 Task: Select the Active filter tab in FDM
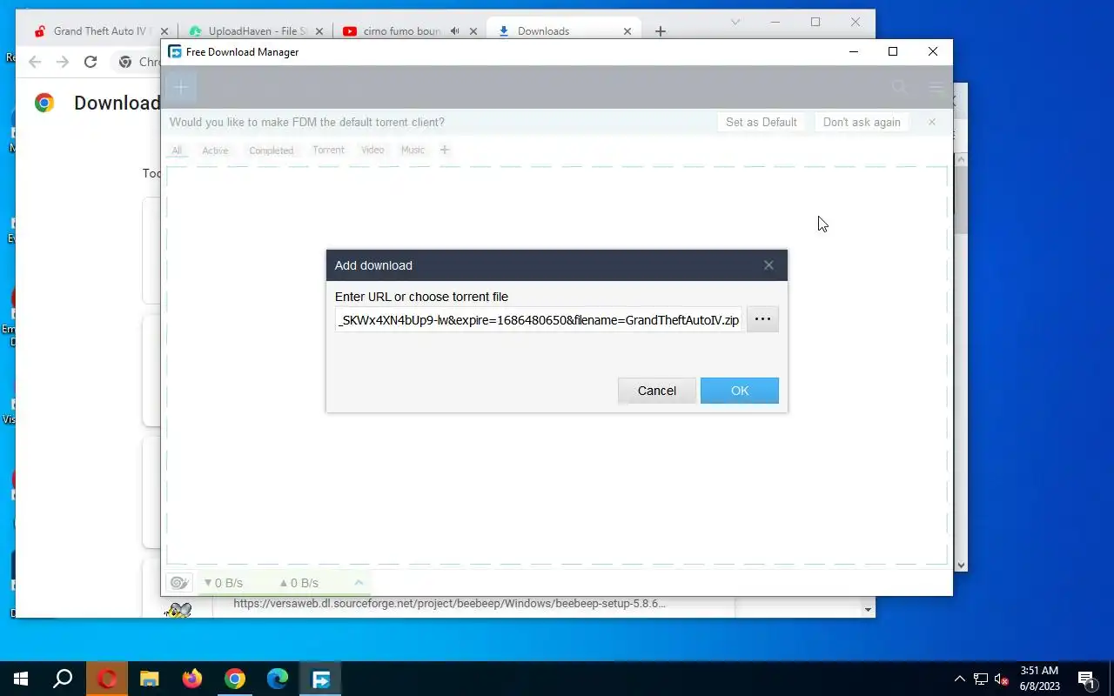(x=215, y=151)
